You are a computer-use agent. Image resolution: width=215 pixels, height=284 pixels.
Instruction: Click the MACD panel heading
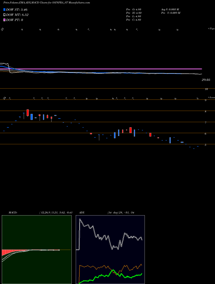point(12,213)
